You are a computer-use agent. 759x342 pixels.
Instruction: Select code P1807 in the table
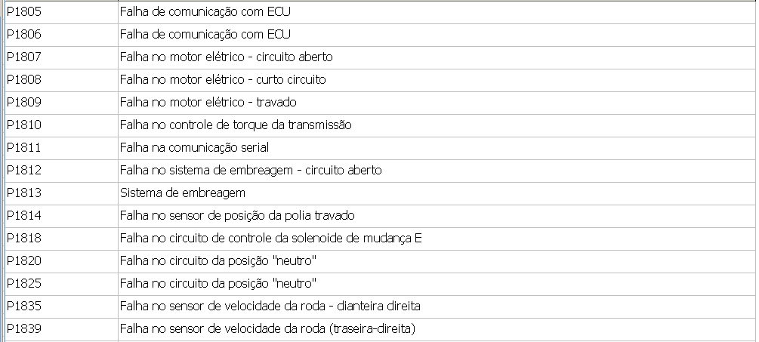(23, 57)
